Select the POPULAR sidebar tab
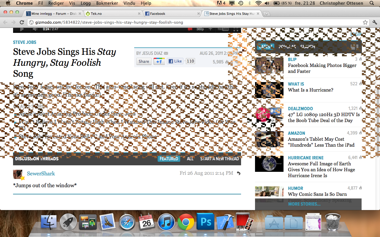The width and height of the screenshot is (380, 237). tap(287, 47)
